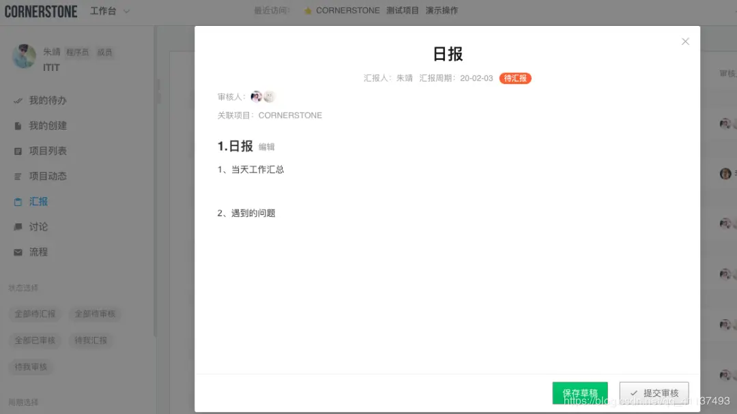This screenshot has height=414, width=737.
Task: Click the reviewer avatar next to 审核人
Action: click(x=257, y=96)
